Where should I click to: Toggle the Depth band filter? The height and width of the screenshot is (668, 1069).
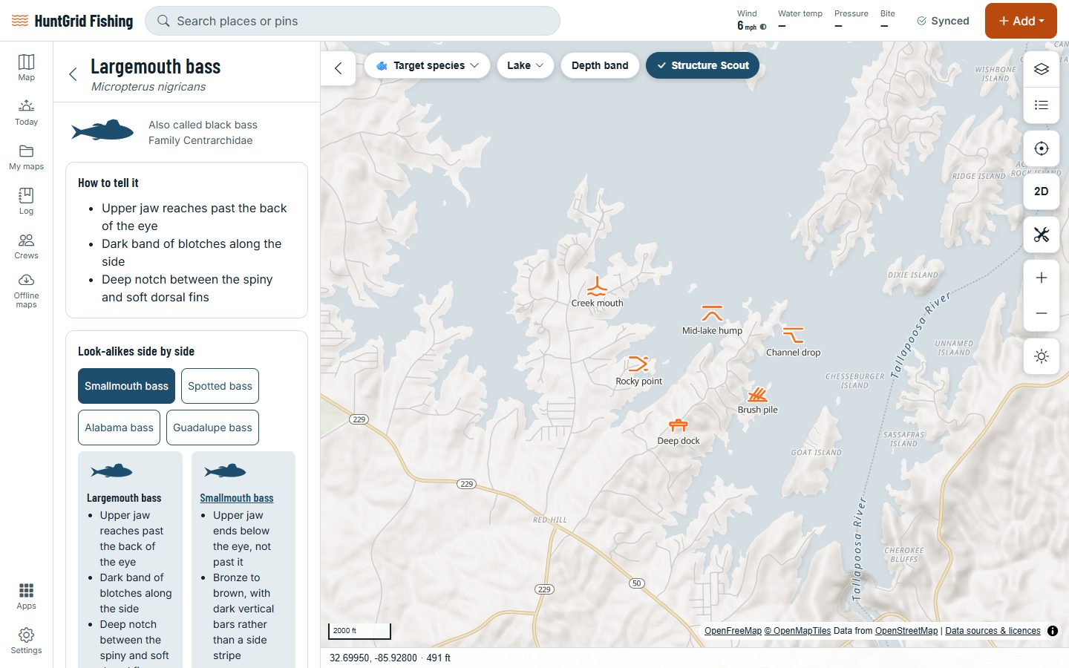(x=600, y=65)
